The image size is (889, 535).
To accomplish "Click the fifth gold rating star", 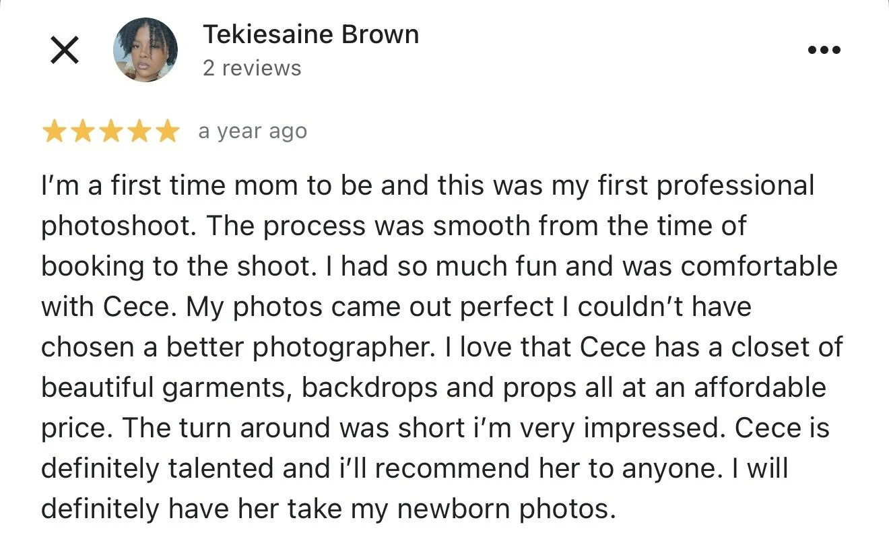I will (167, 132).
